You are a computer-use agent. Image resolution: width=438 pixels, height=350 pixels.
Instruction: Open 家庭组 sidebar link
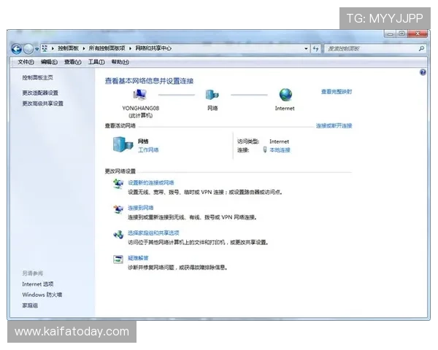tap(30, 306)
